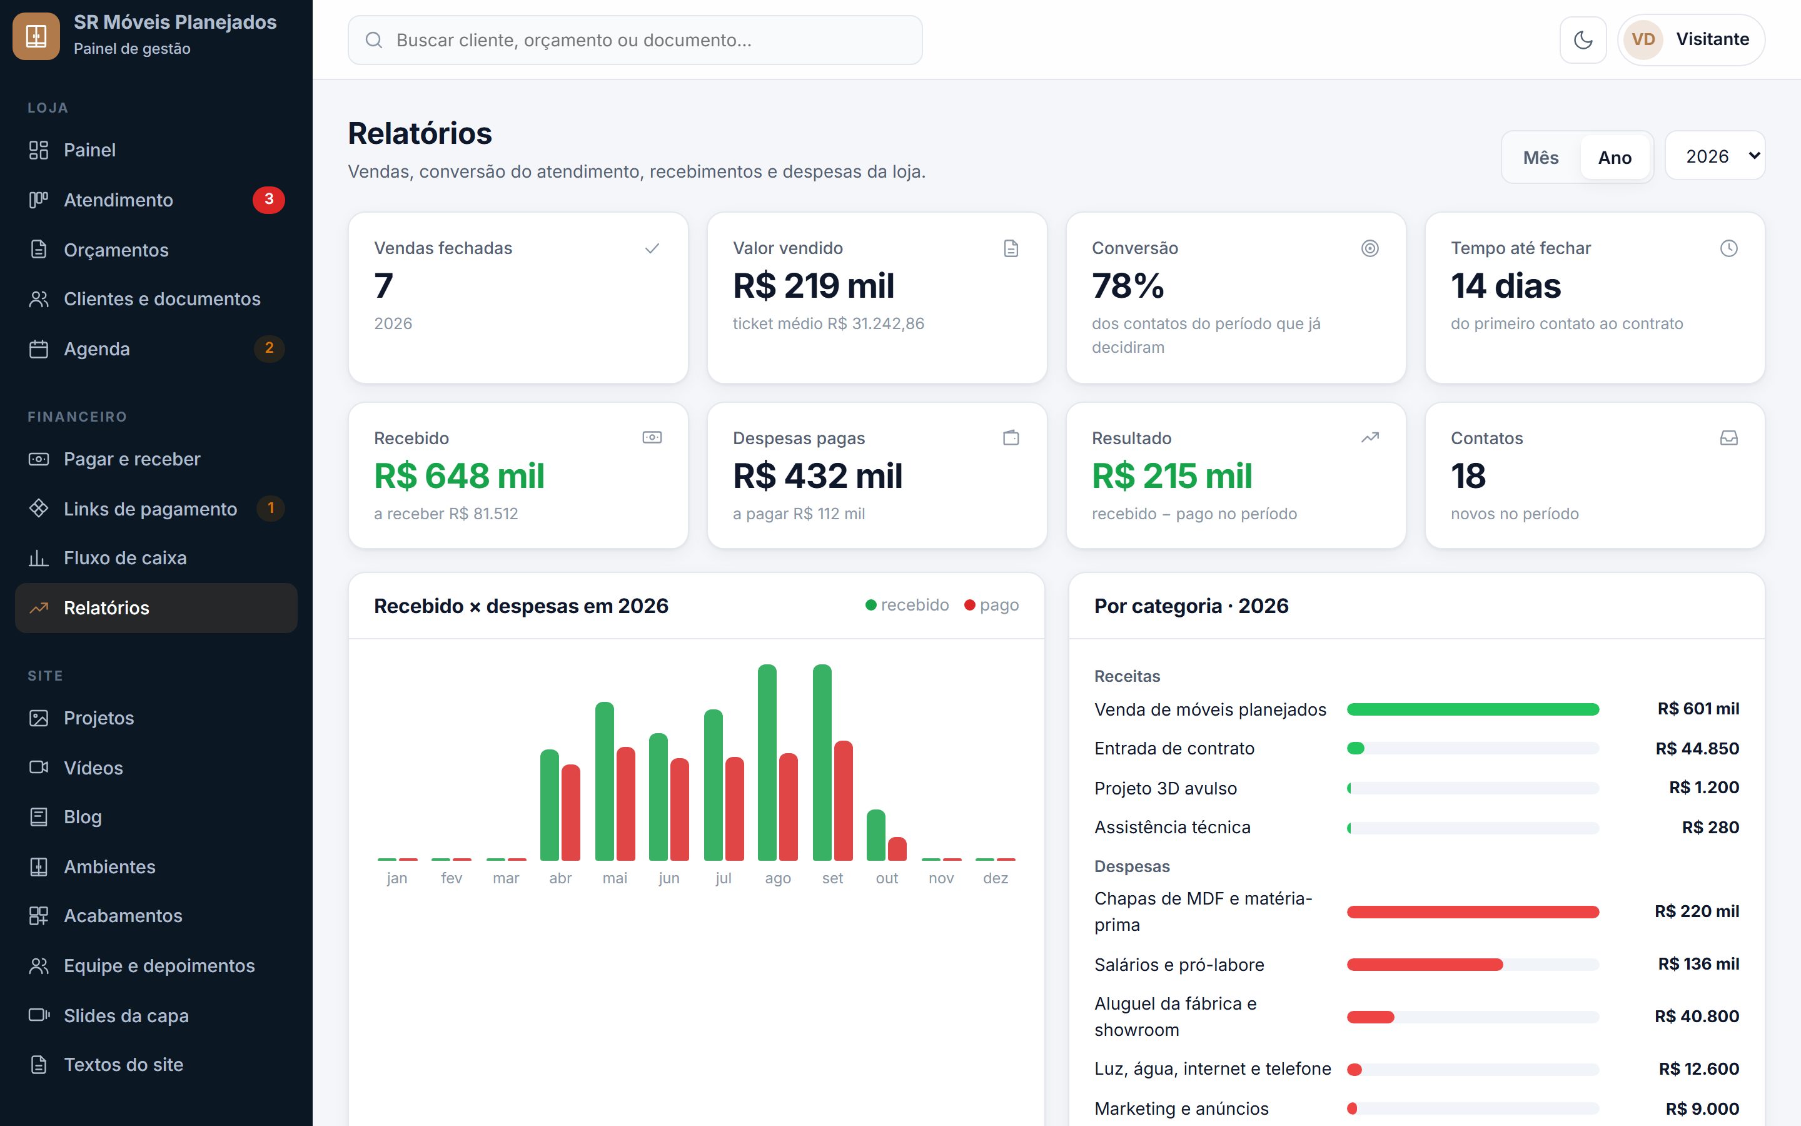Click the Pagar e receber money icon
Screen dimensions: 1801x1126
click(39, 459)
